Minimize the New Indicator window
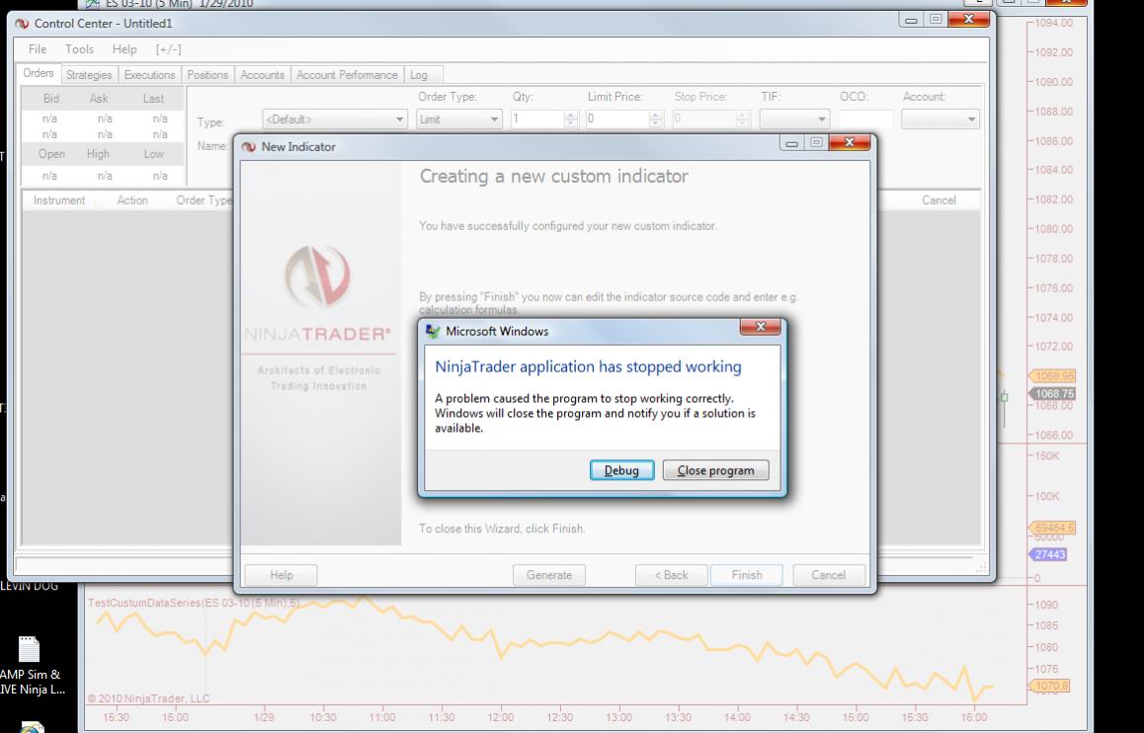This screenshot has width=1144, height=733. tap(791, 143)
